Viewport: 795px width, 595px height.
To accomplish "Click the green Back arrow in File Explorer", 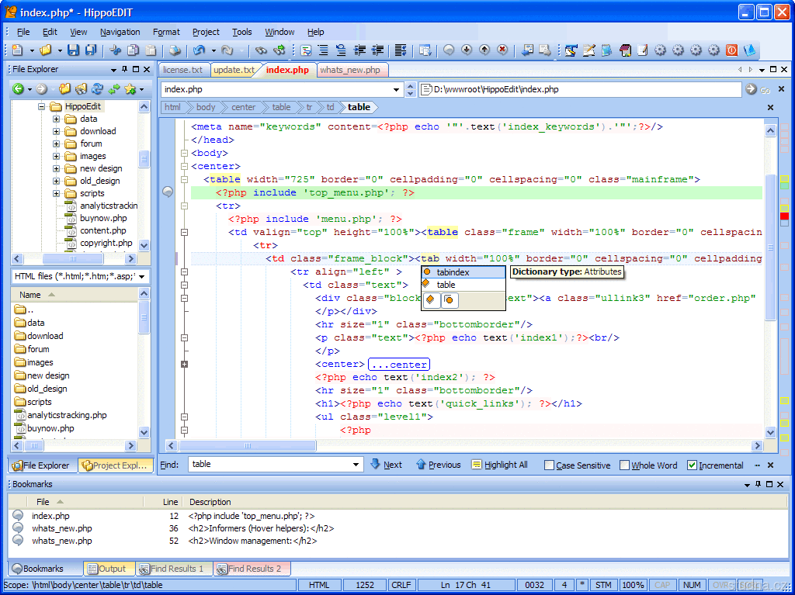I will pyautogui.click(x=17, y=89).
